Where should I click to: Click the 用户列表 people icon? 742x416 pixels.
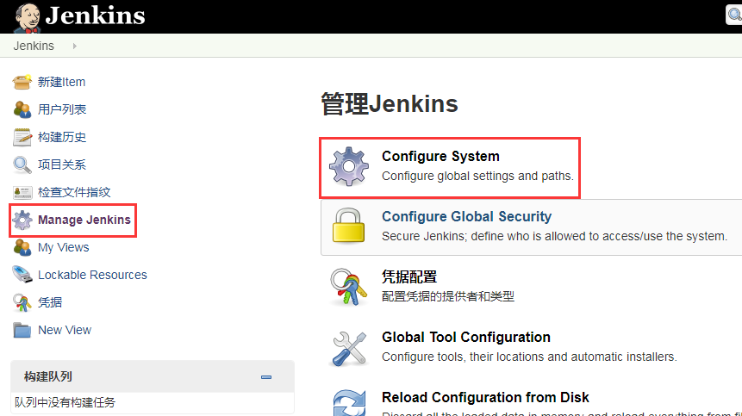point(22,109)
